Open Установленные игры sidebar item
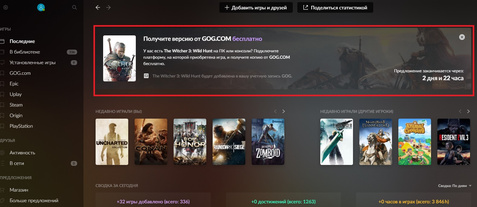Screen dimensions: 477x207 (x=32, y=62)
